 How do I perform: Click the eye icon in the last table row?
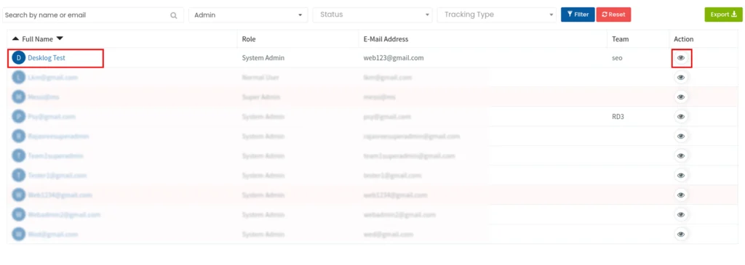point(681,235)
